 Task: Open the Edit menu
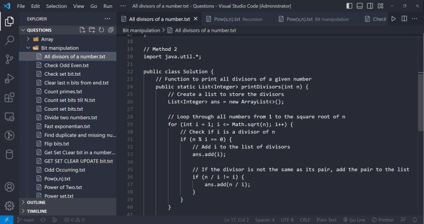click(36, 6)
